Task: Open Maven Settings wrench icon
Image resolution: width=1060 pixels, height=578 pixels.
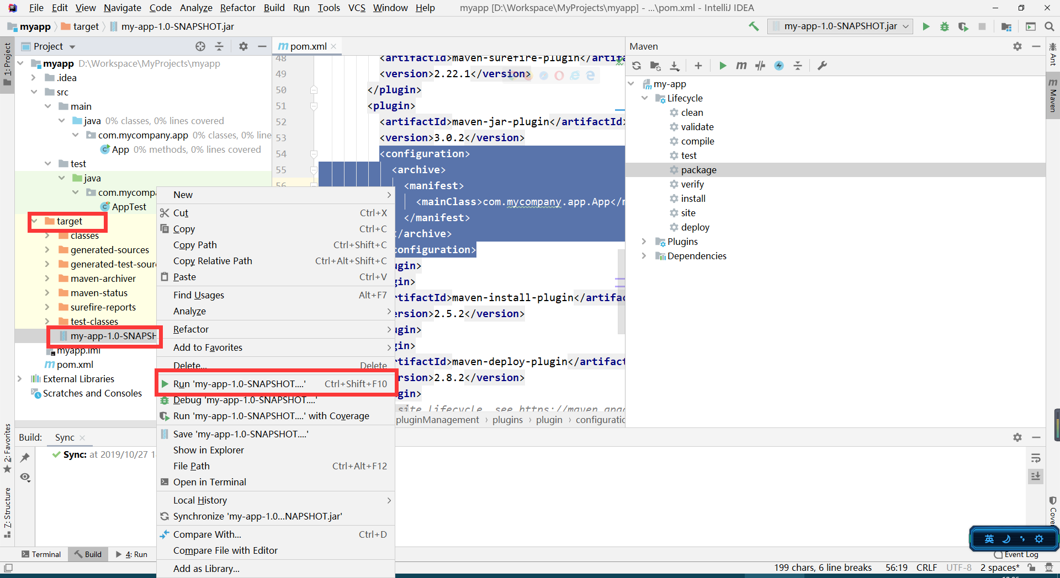Action: pos(822,66)
